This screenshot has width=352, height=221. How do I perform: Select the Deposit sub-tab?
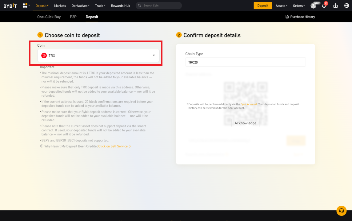tap(92, 17)
